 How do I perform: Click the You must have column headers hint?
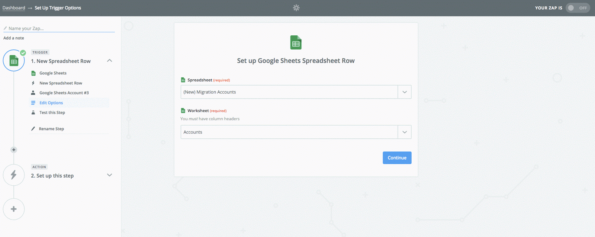pyautogui.click(x=210, y=119)
